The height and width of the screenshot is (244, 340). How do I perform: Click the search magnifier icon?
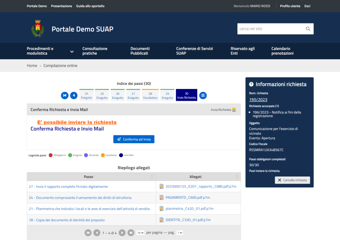tap(308, 29)
